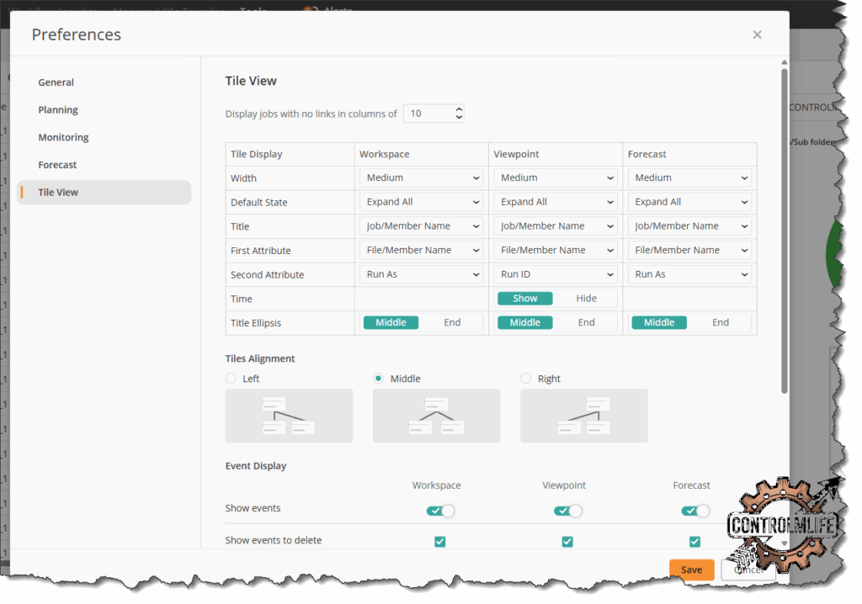Close the Preferences dialog with the X icon
862x604 pixels.
757,34
